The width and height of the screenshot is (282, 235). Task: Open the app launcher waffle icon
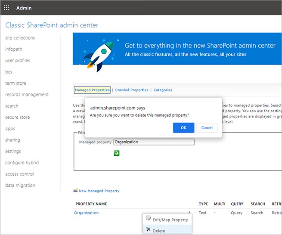coord(6,8)
